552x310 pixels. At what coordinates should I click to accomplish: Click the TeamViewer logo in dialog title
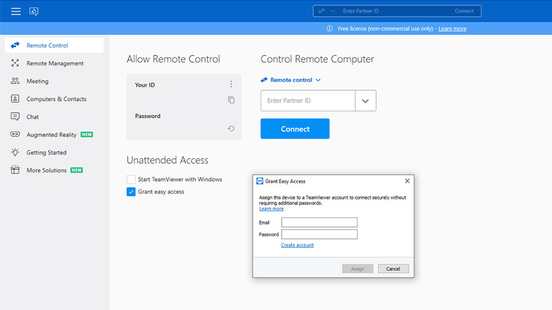[260, 181]
